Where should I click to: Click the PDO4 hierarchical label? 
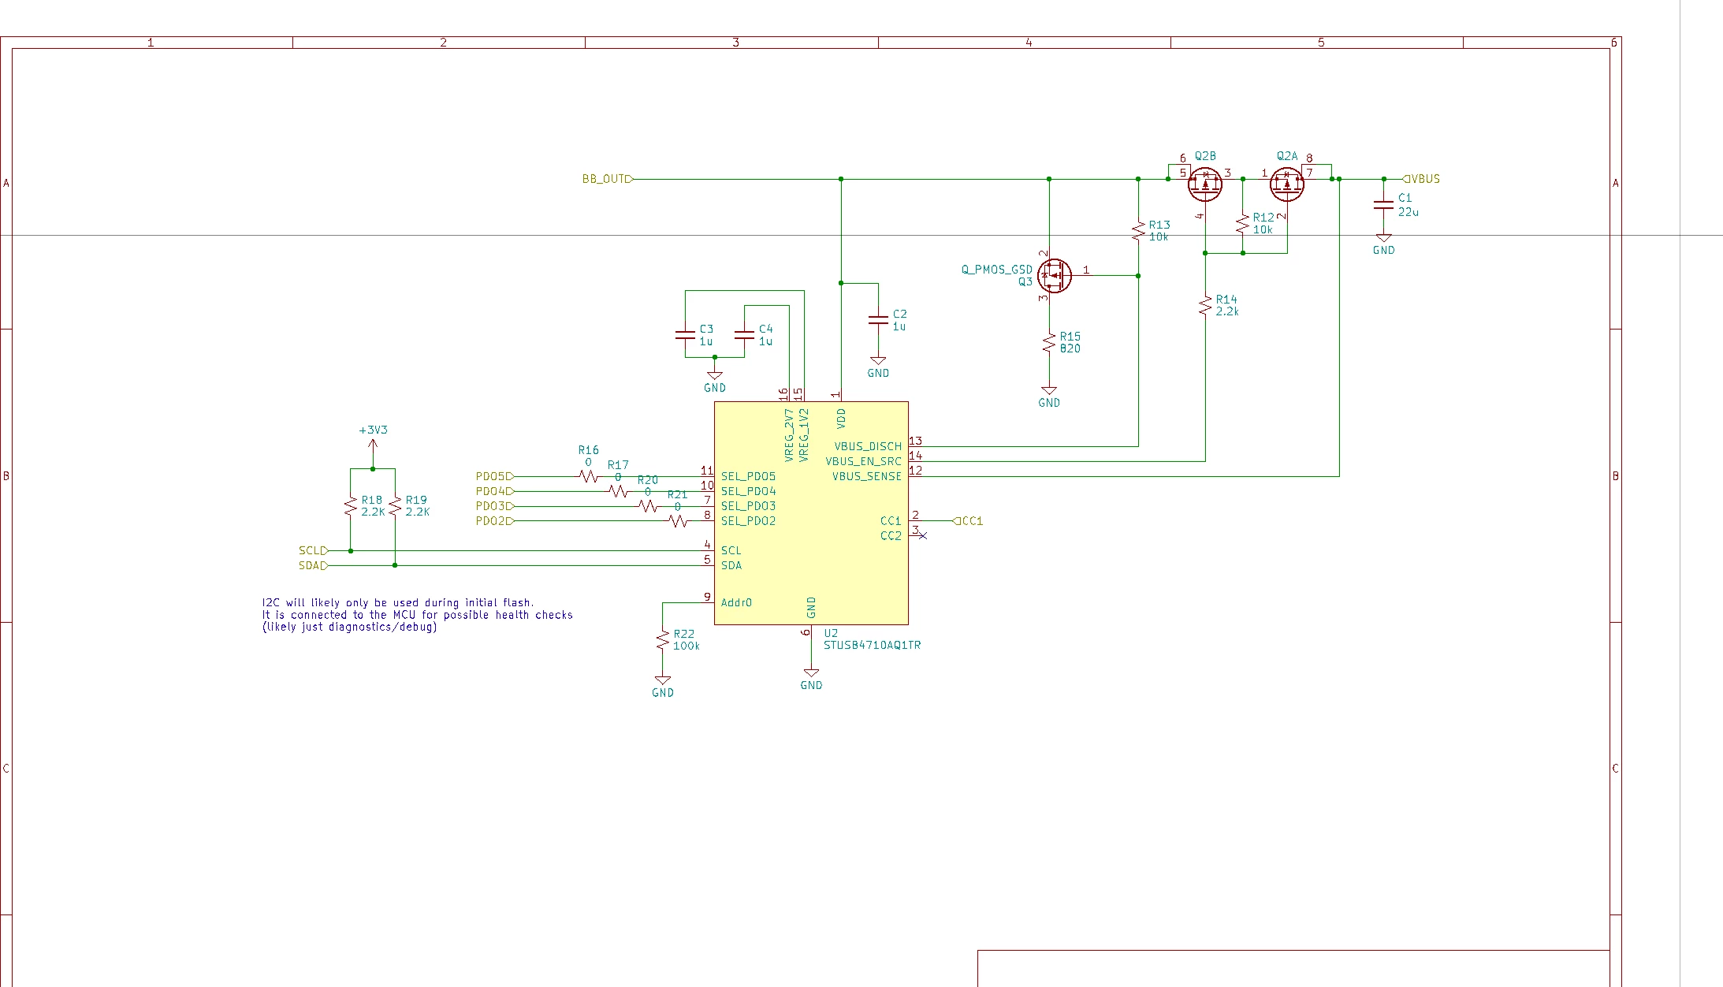[x=495, y=491]
